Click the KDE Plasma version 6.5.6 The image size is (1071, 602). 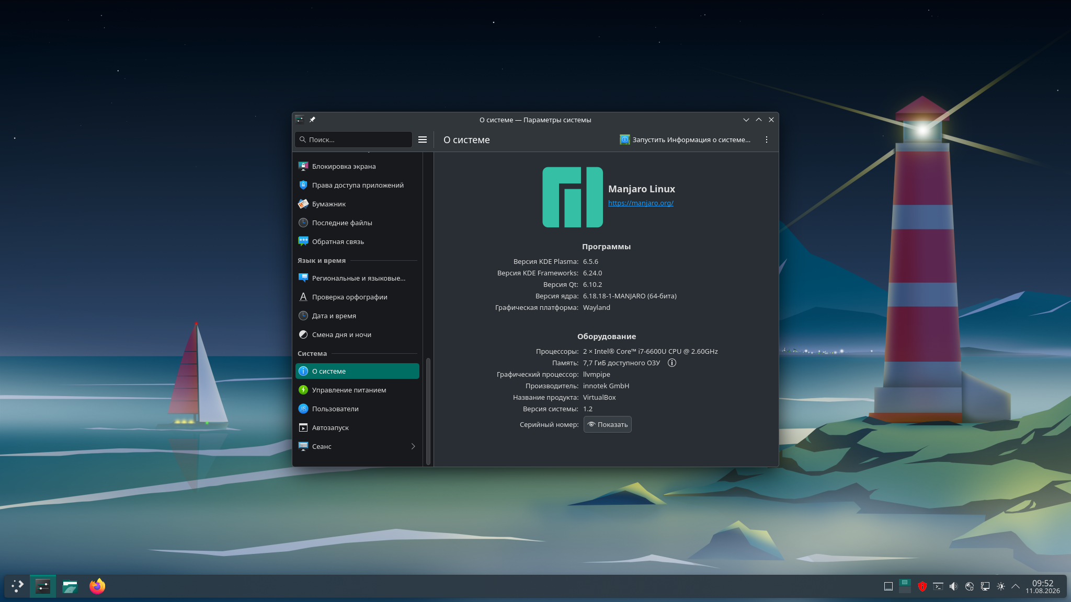590,261
